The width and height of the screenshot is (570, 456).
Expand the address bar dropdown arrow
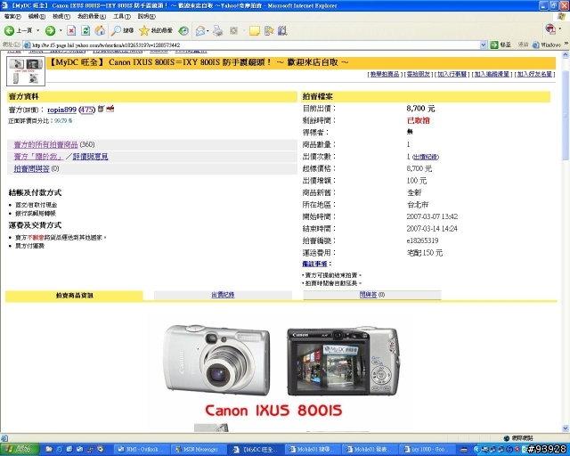(x=484, y=45)
